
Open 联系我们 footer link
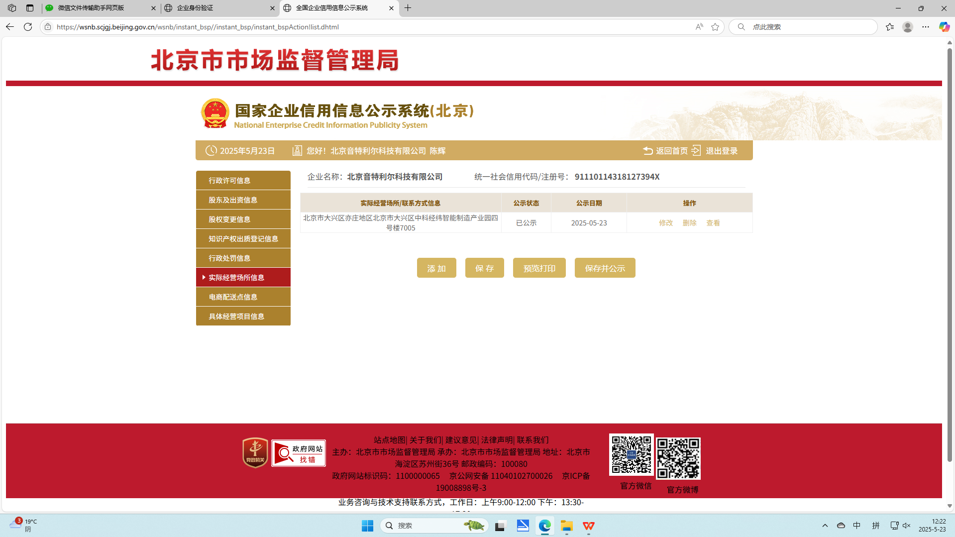coord(532,440)
